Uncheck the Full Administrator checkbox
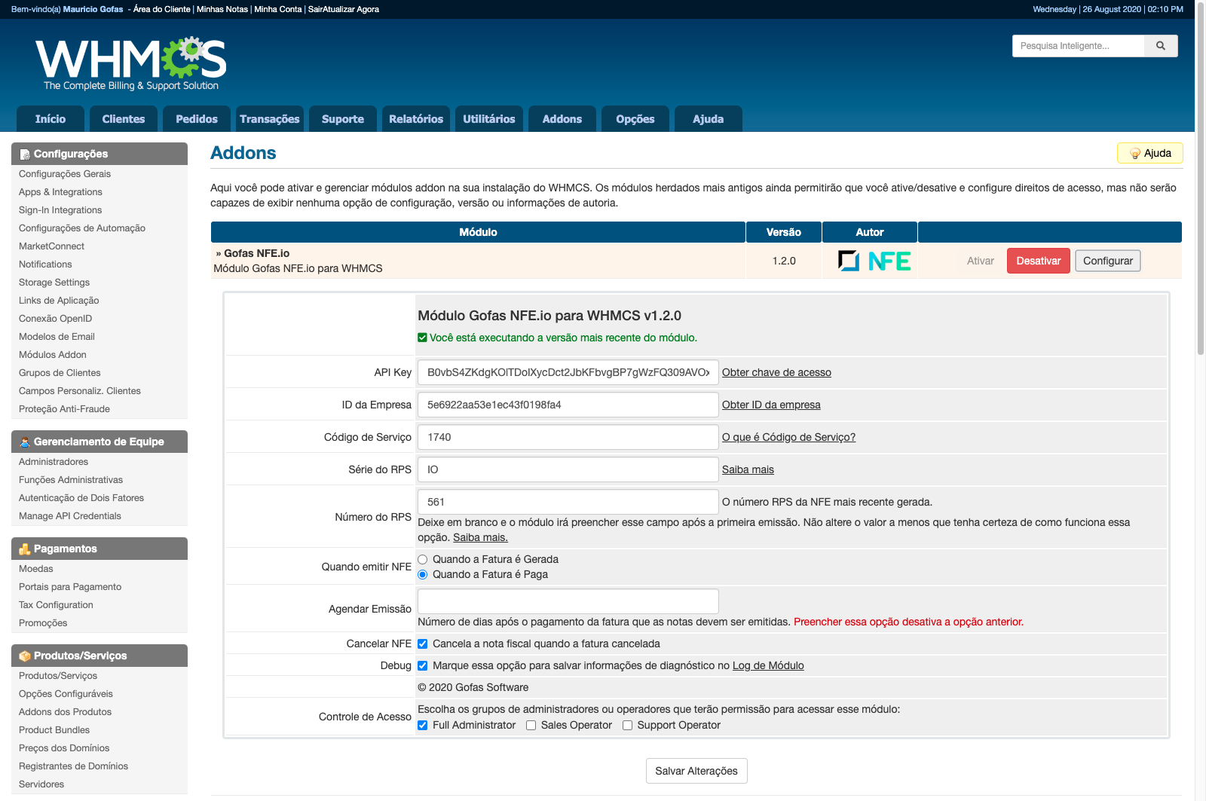 click(x=423, y=725)
